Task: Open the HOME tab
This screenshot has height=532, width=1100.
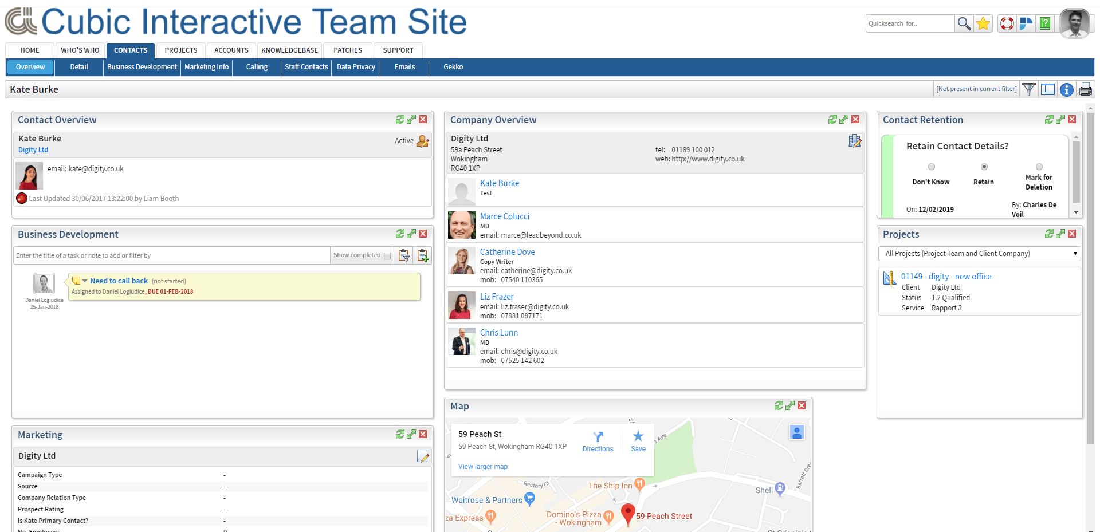Action: [30, 50]
